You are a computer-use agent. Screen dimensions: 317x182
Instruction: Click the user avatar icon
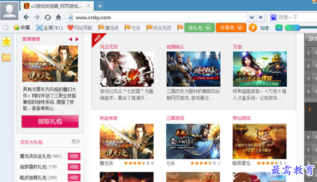click(9, 10)
